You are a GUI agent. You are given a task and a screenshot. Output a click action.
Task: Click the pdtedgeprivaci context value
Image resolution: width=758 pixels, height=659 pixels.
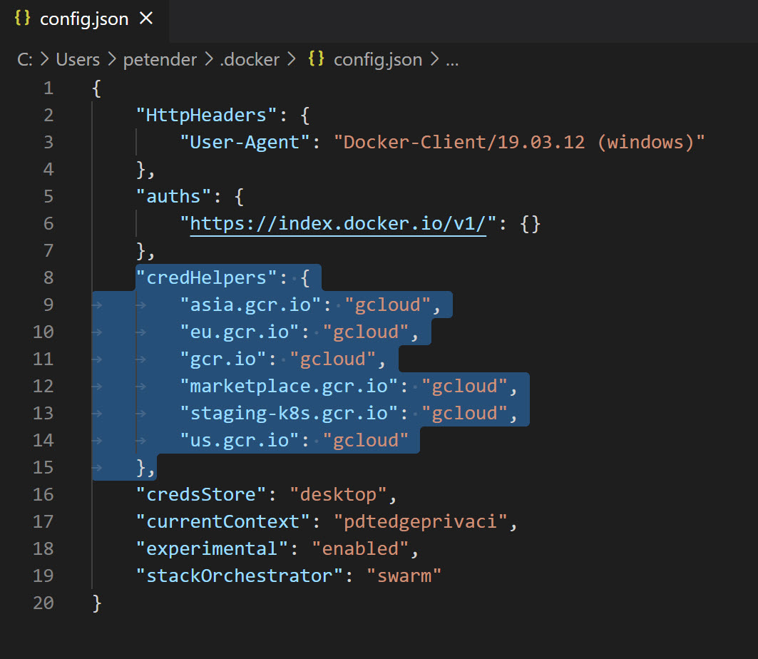pos(422,521)
